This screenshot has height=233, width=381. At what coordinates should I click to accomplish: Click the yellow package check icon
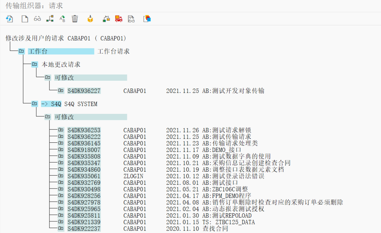[90, 19]
